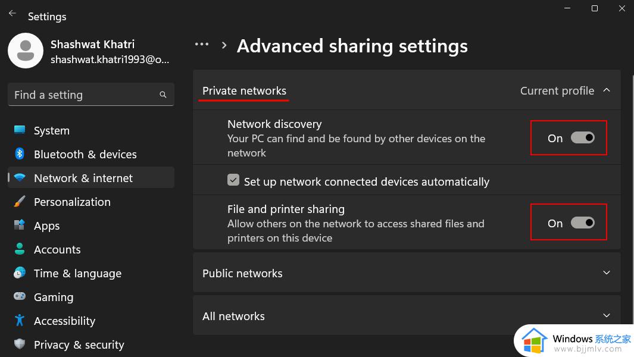
Task: Open Privacy & security settings
Action: click(x=91, y=345)
